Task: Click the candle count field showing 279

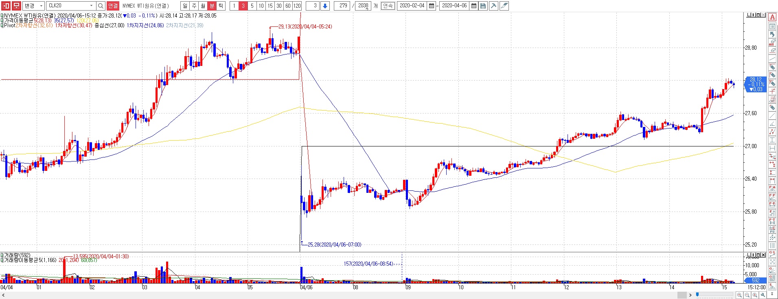Action: pyautogui.click(x=343, y=6)
